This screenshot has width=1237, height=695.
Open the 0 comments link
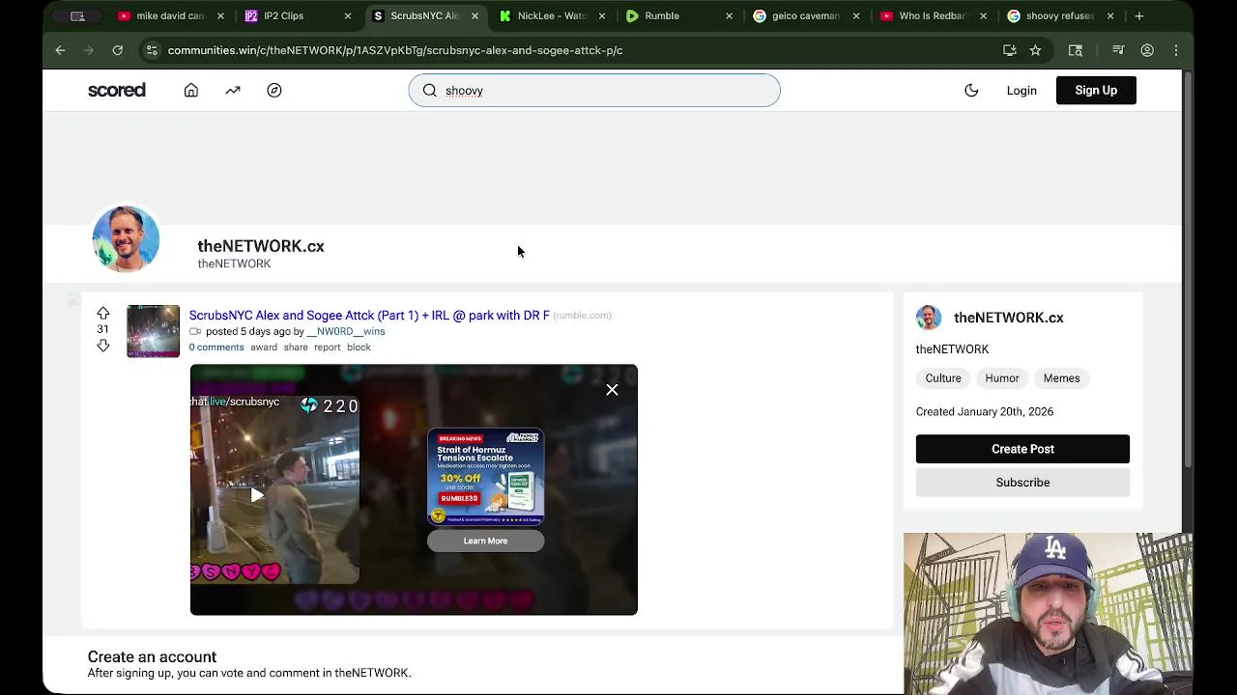click(216, 347)
